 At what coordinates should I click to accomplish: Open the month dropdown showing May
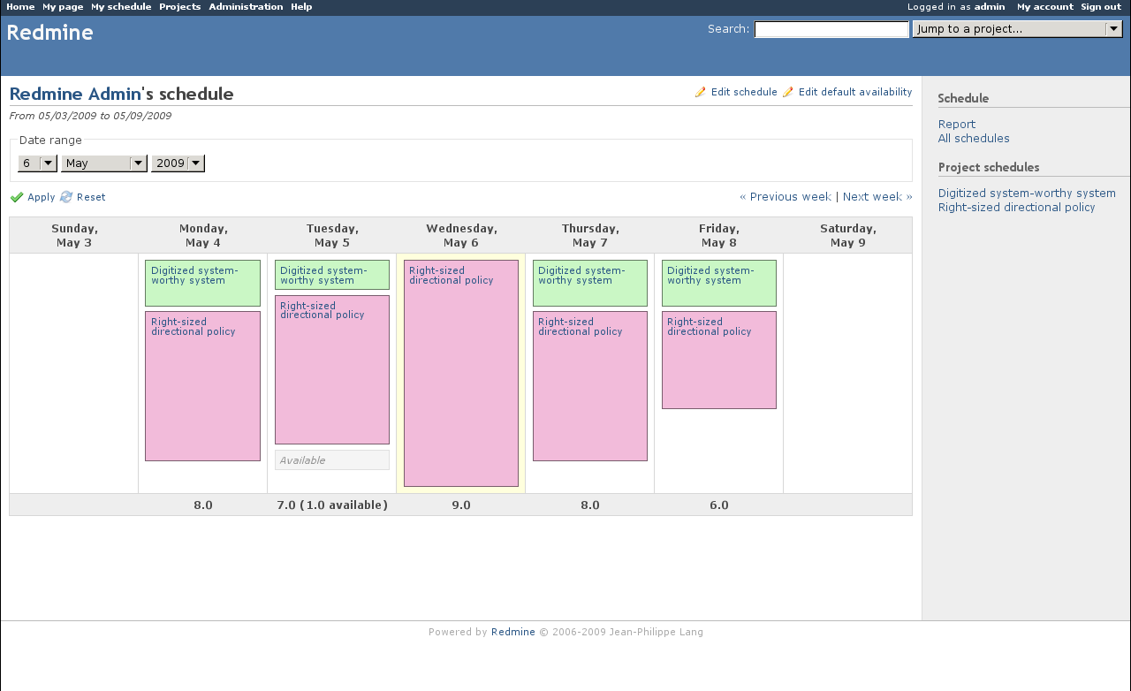click(104, 163)
